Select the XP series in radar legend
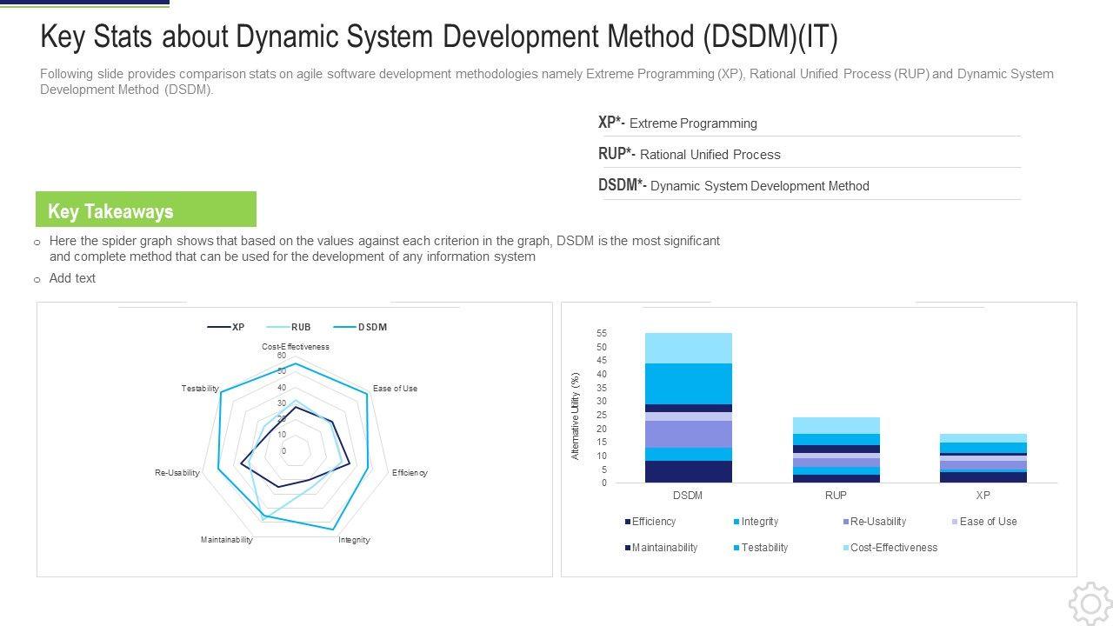The image size is (1113, 626). pos(226,328)
